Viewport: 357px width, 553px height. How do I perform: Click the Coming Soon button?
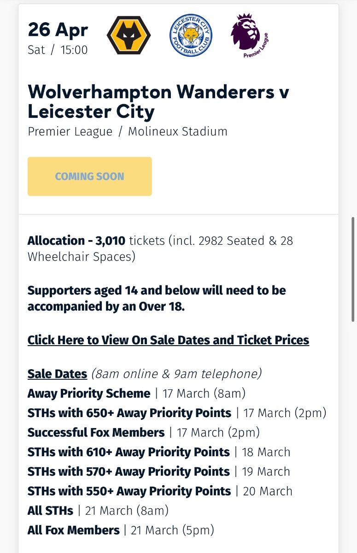(89, 176)
